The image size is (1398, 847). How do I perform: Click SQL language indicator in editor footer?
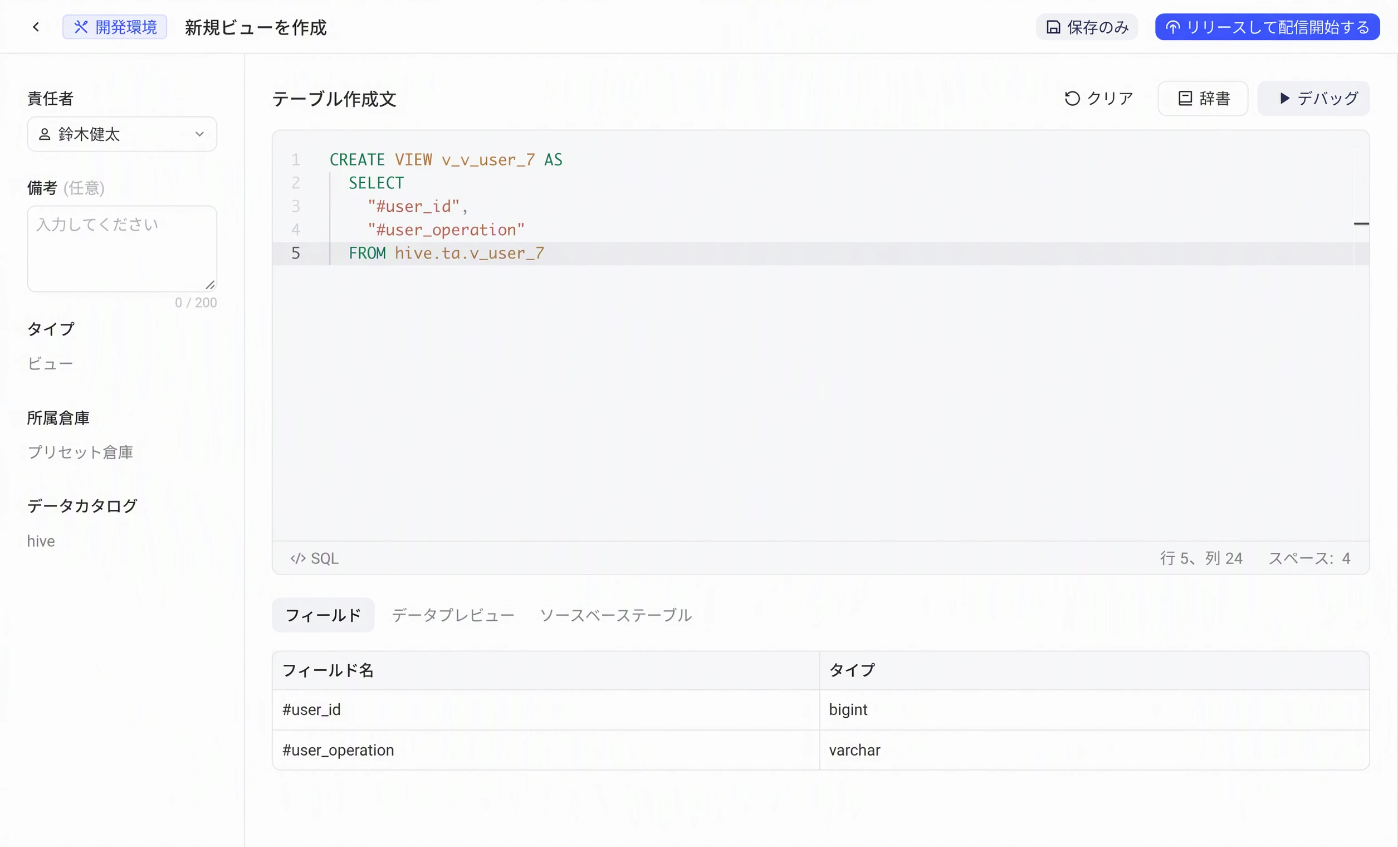(314, 558)
